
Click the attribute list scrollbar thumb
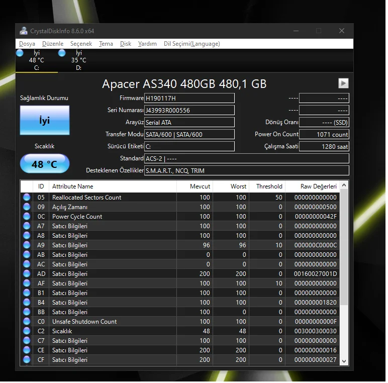[344, 247]
